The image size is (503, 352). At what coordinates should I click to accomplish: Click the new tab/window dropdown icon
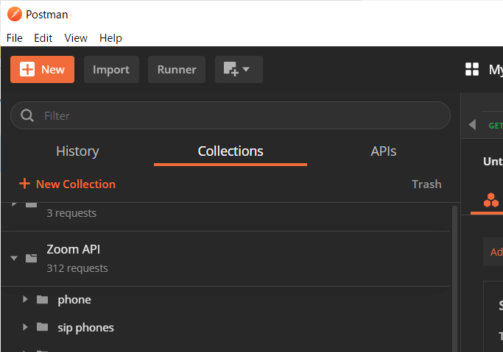[239, 69]
